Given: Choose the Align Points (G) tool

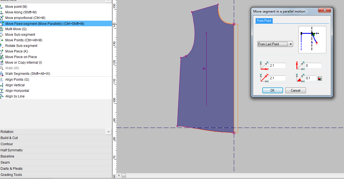Looking at the screenshot, I should click(17, 80).
